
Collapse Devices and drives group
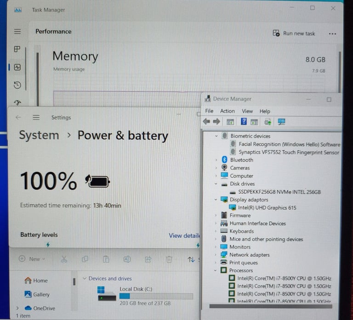(x=85, y=278)
